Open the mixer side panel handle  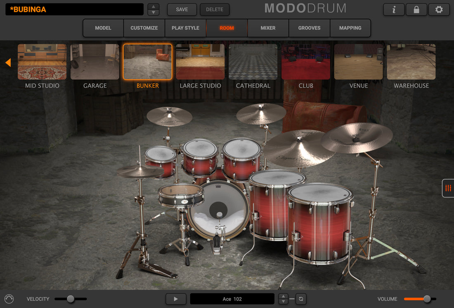pos(448,188)
